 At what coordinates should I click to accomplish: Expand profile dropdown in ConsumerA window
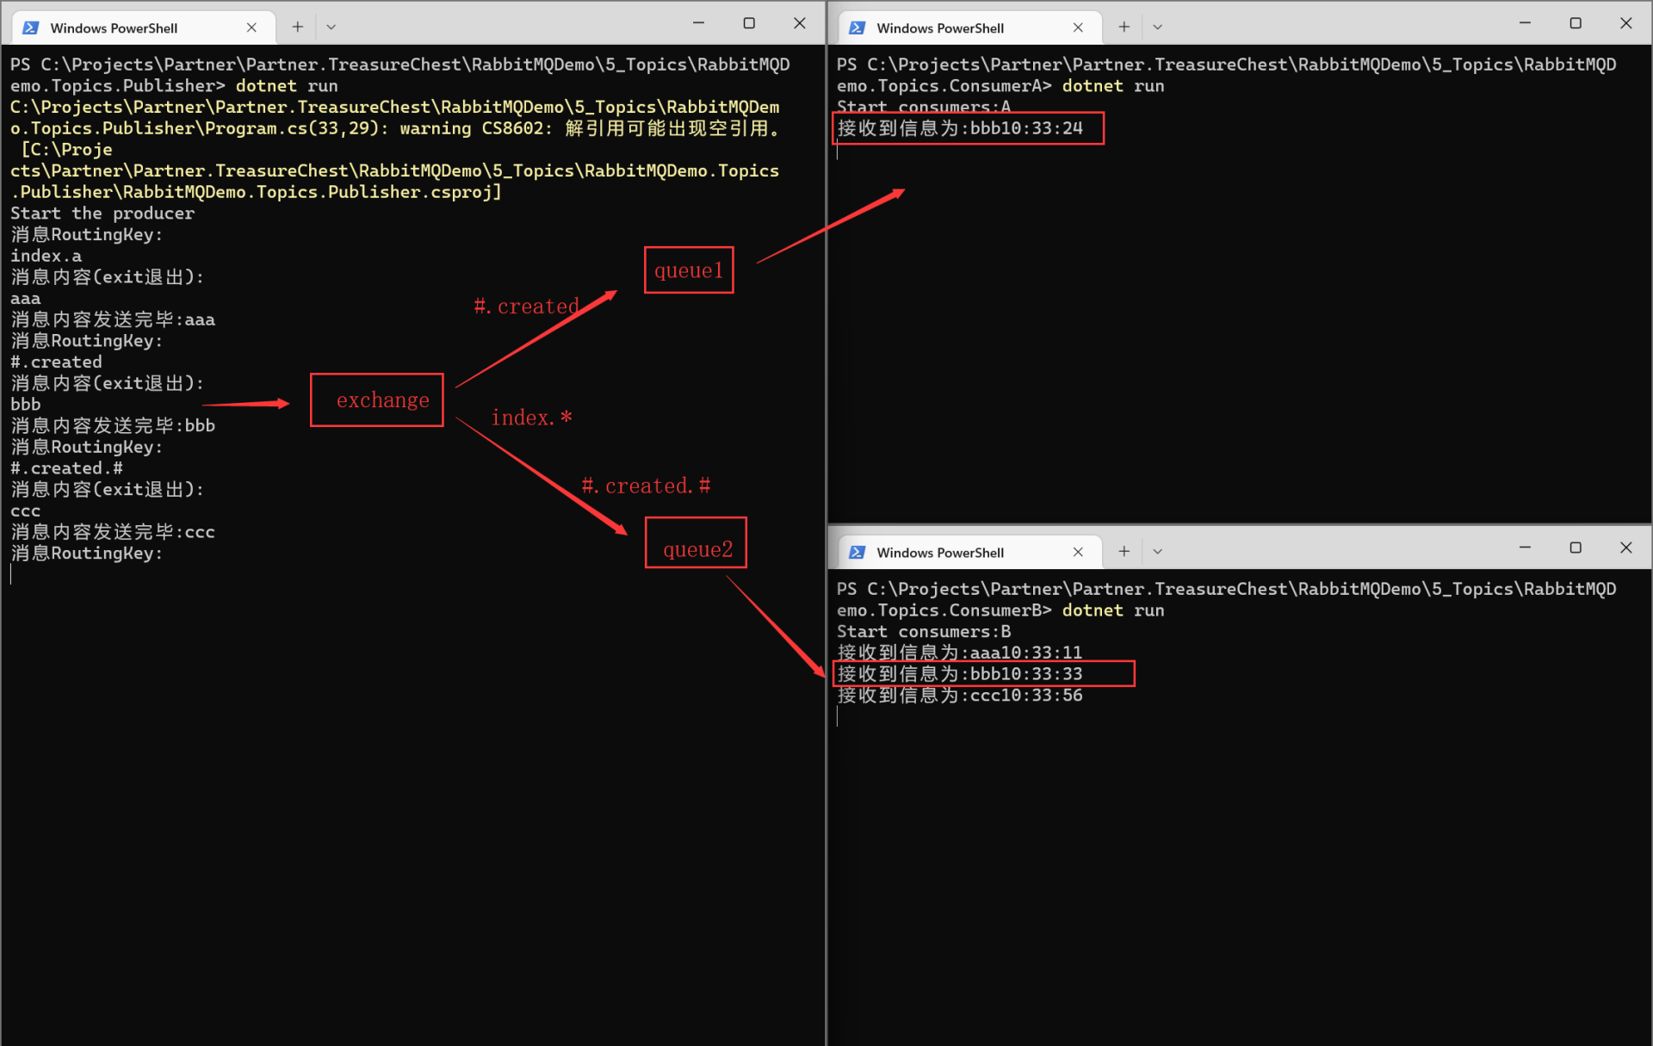point(1158,27)
